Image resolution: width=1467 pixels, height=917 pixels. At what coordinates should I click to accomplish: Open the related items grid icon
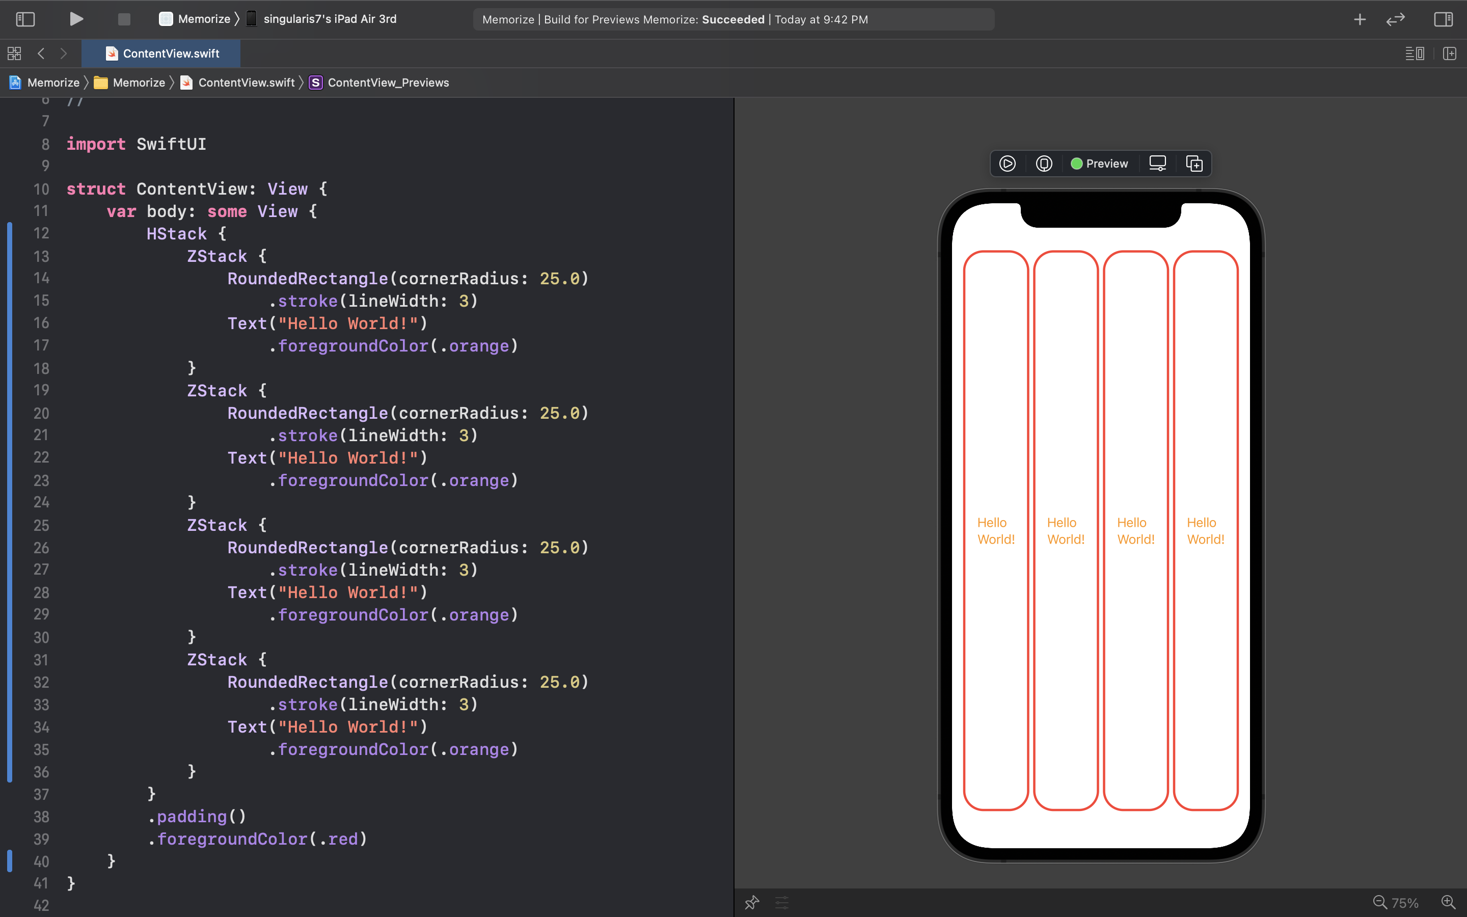(x=15, y=53)
